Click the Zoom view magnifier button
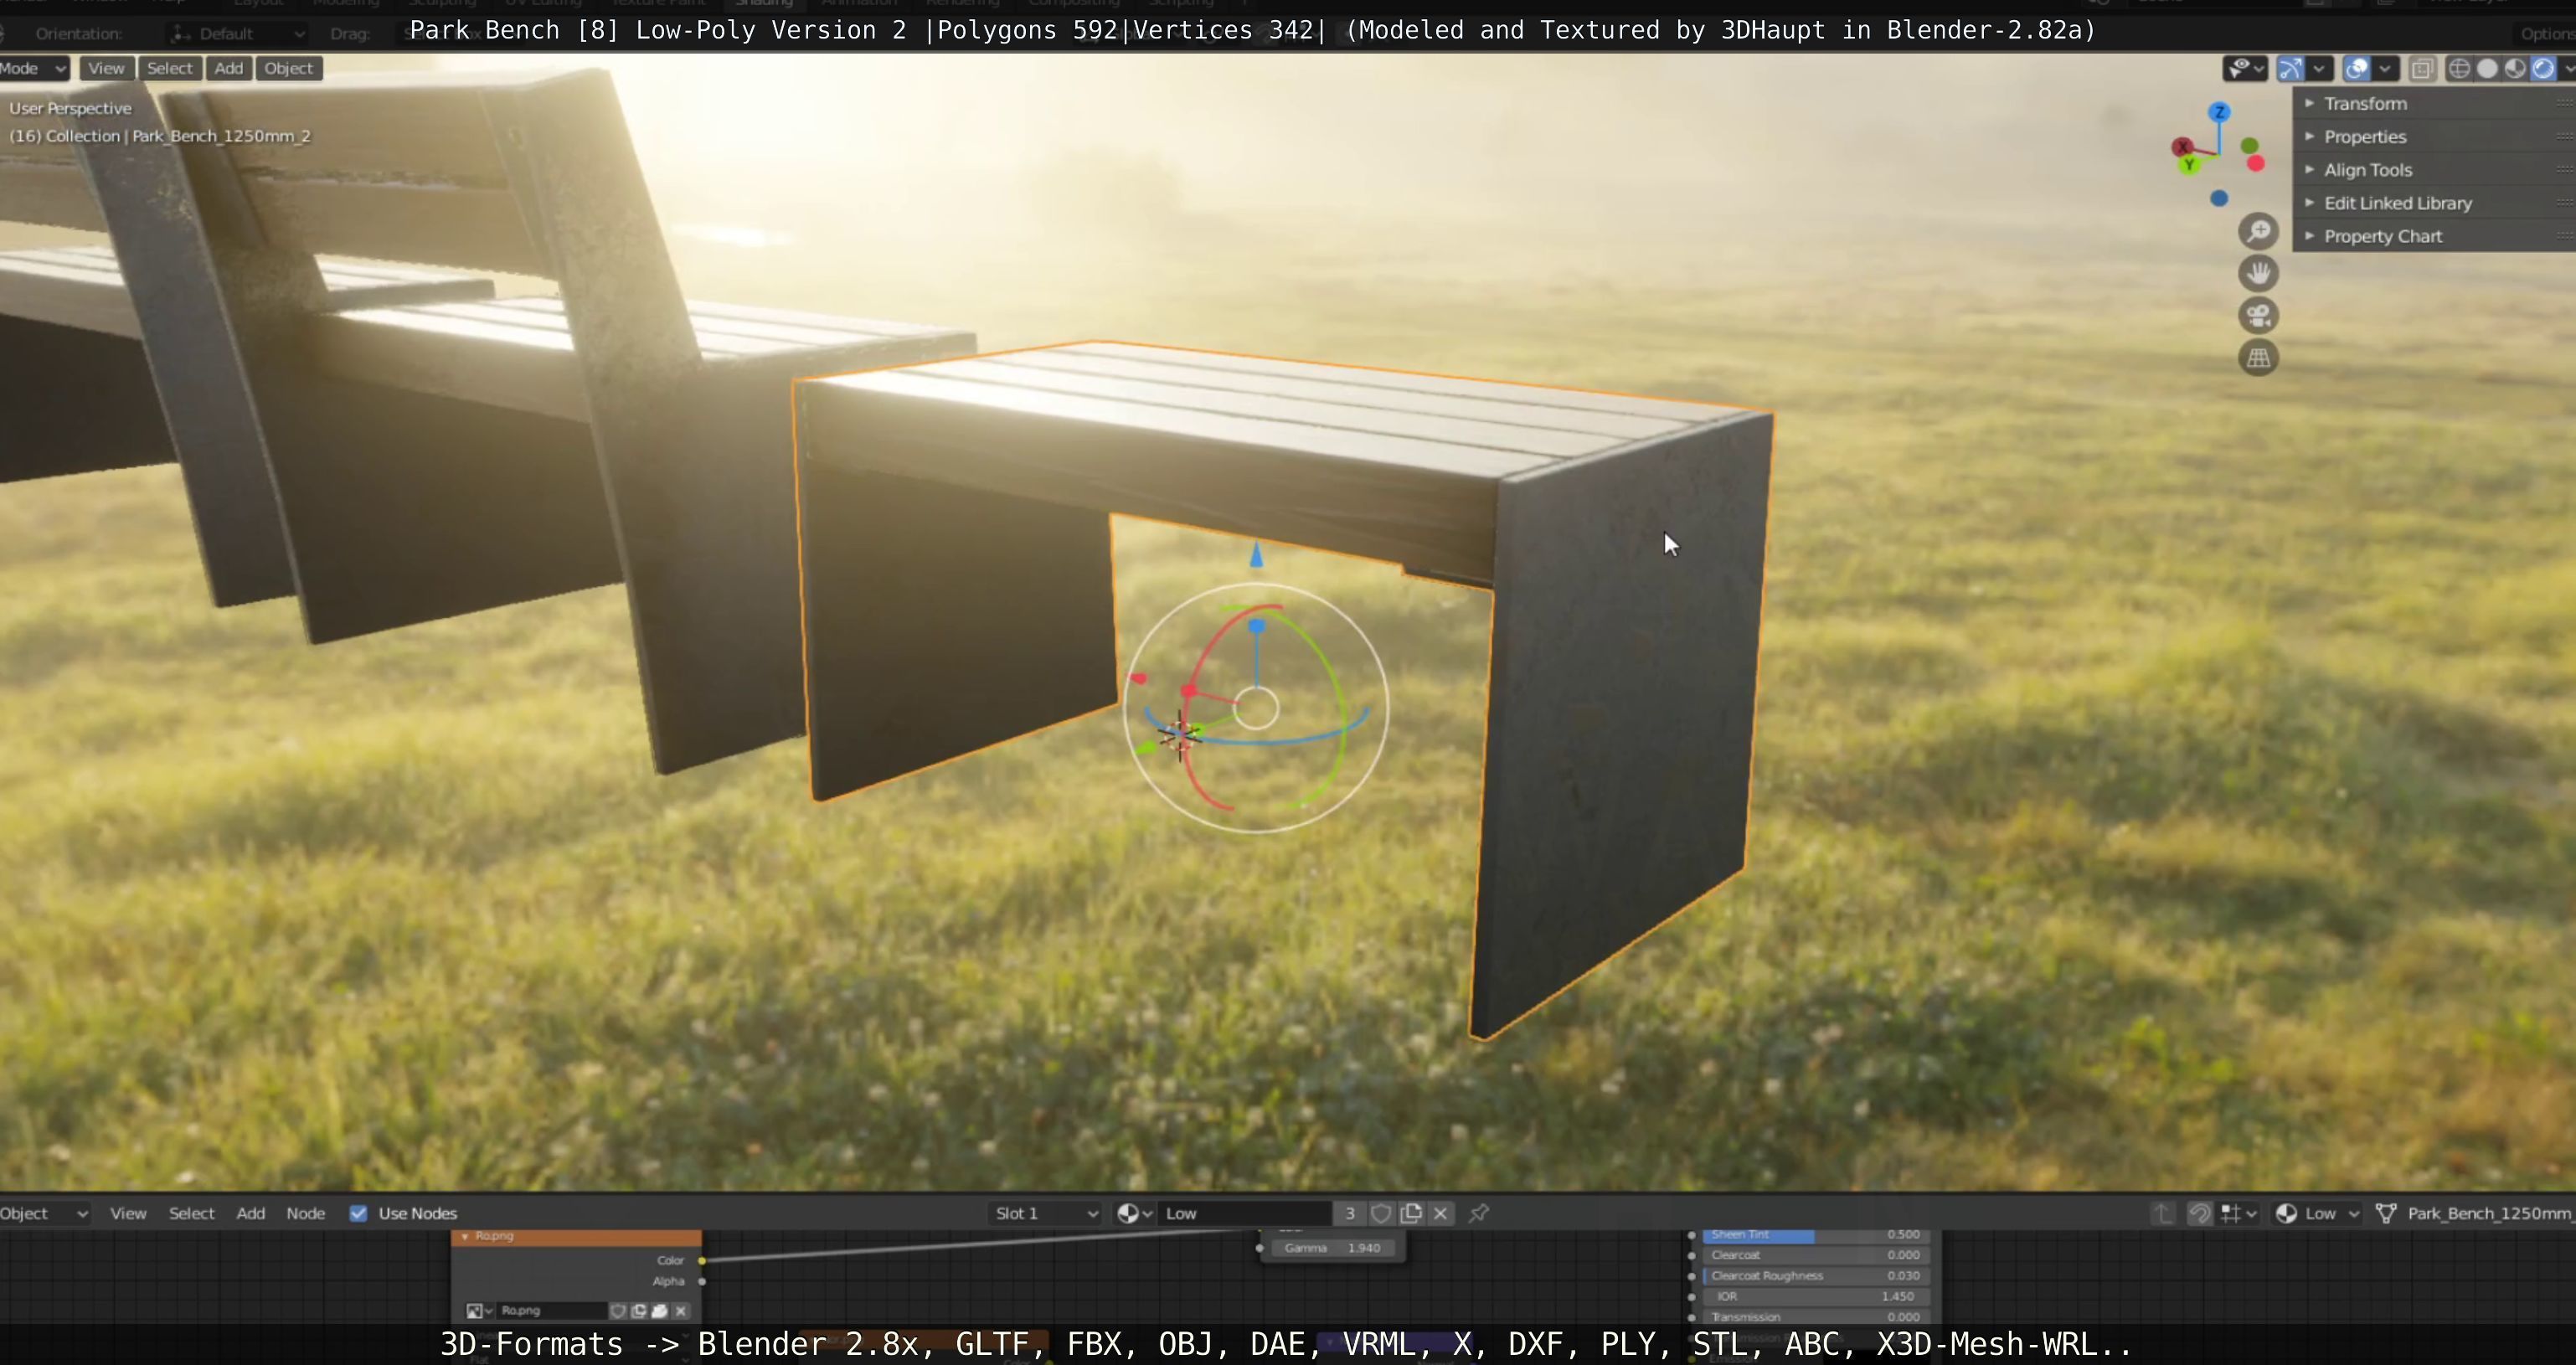Screen dimensions: 2576x1365 [2258, 232]
